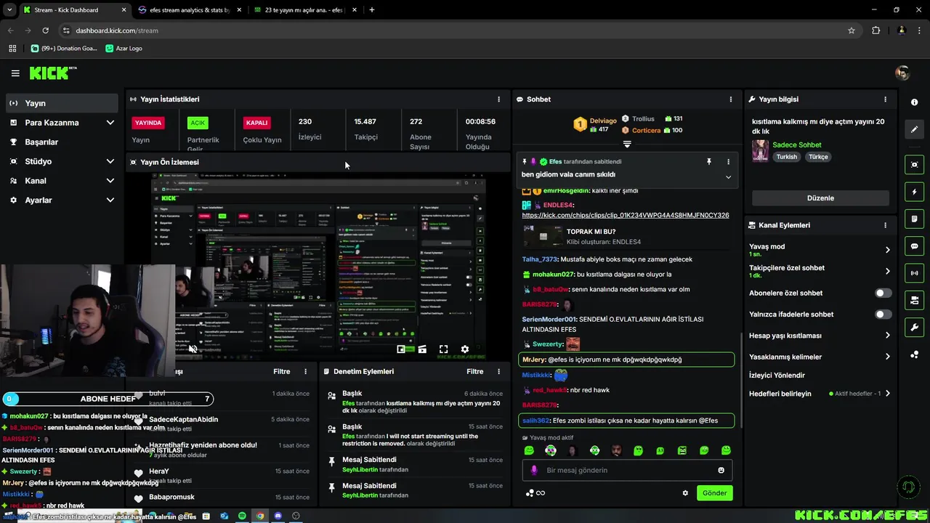
Task: Click the channel actions icon in right rail
Action: 914,300
